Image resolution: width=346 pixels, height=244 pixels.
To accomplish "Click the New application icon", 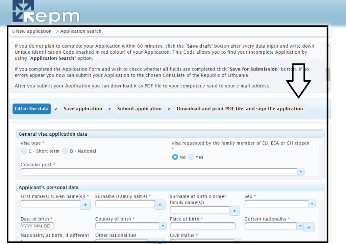I will pos(14,31).
